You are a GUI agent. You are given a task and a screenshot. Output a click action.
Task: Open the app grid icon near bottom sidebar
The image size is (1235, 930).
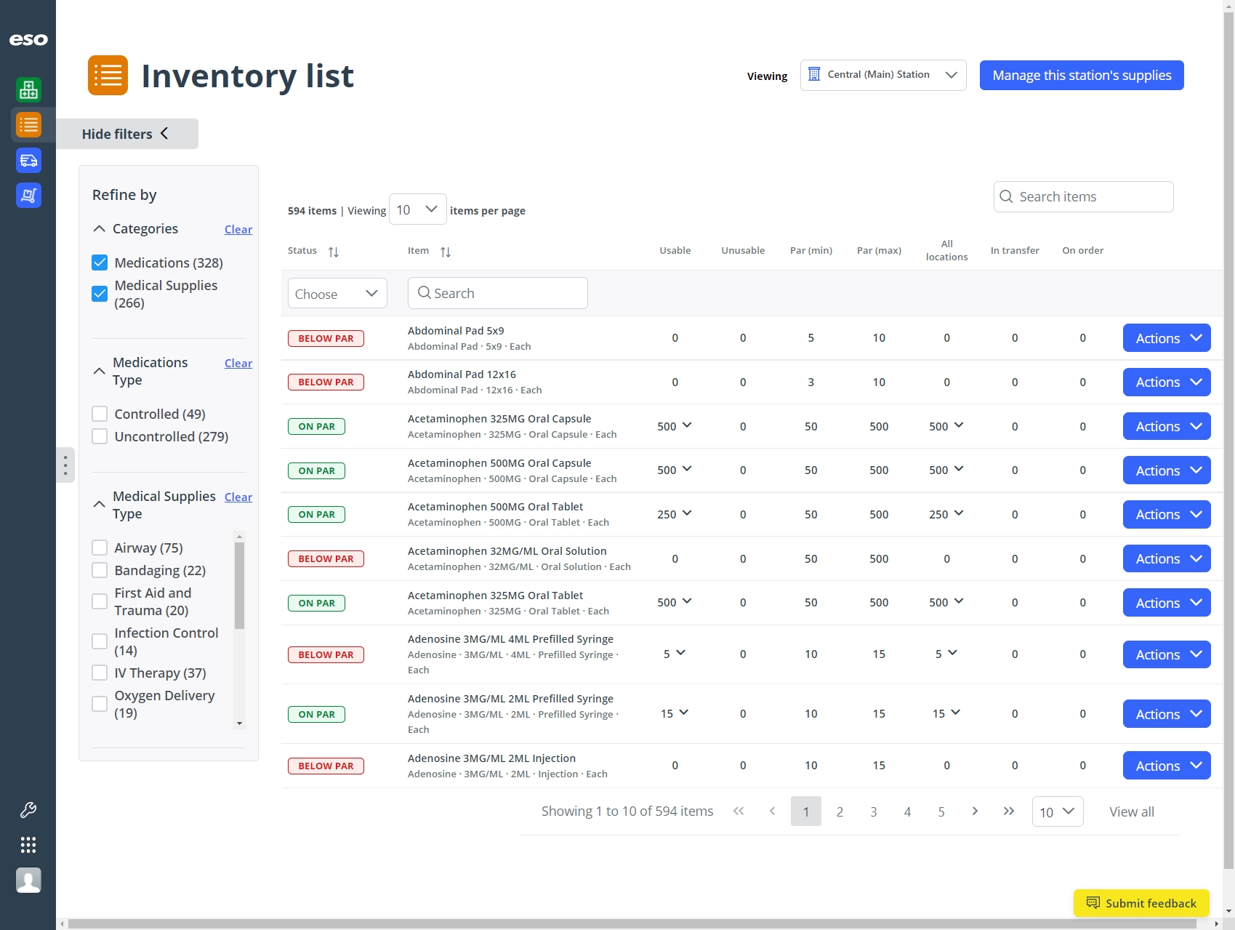[28, 844]
